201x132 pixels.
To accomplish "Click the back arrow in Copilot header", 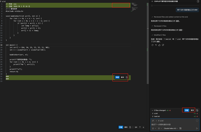I will [x=152, y=1].
